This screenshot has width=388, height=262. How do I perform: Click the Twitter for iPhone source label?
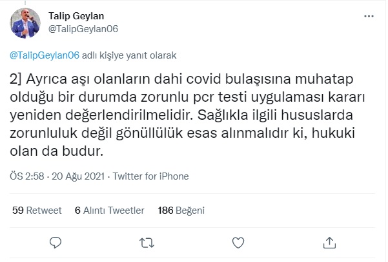point(143,176)
